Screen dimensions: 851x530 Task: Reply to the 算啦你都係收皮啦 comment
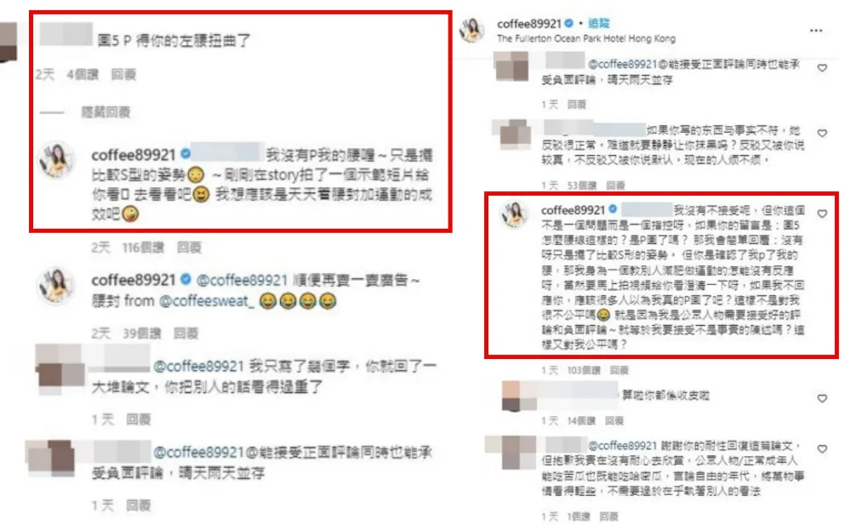[x=614, y=421]
